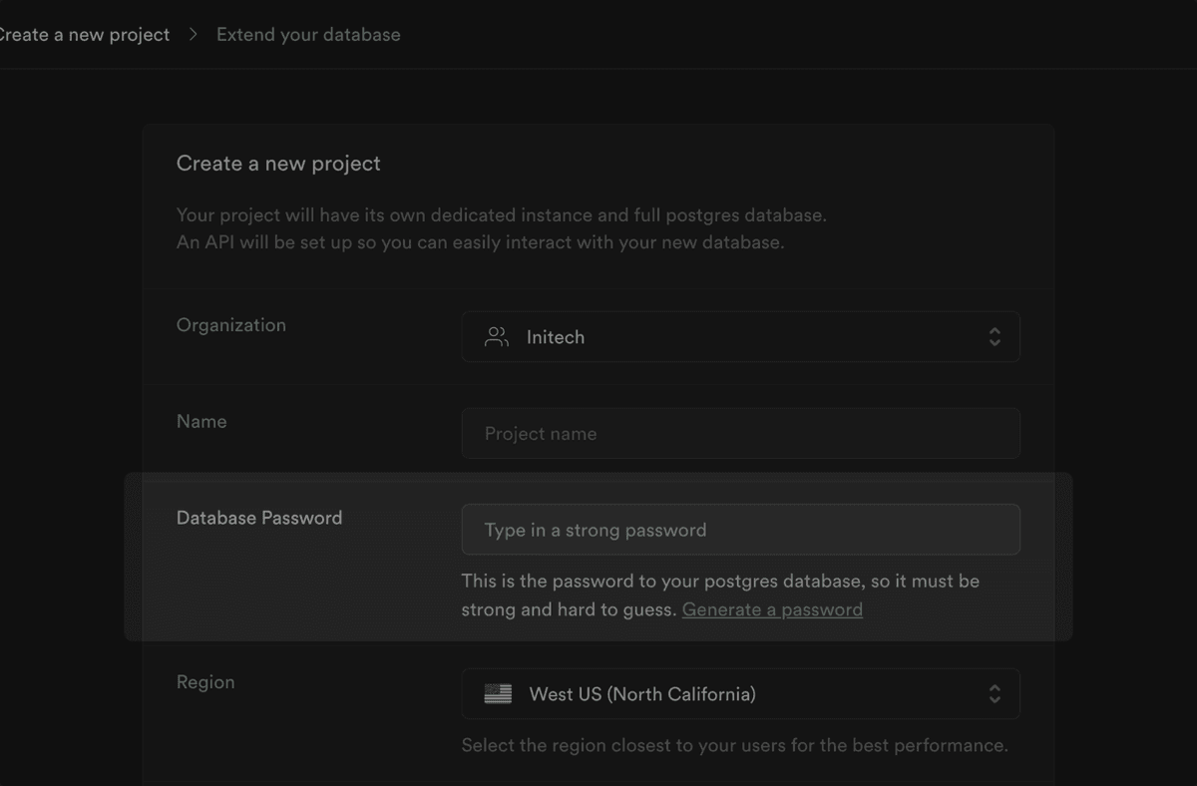1197x786 pixels.
Task: Click the Region field label
Action: [x=205, y=682]
